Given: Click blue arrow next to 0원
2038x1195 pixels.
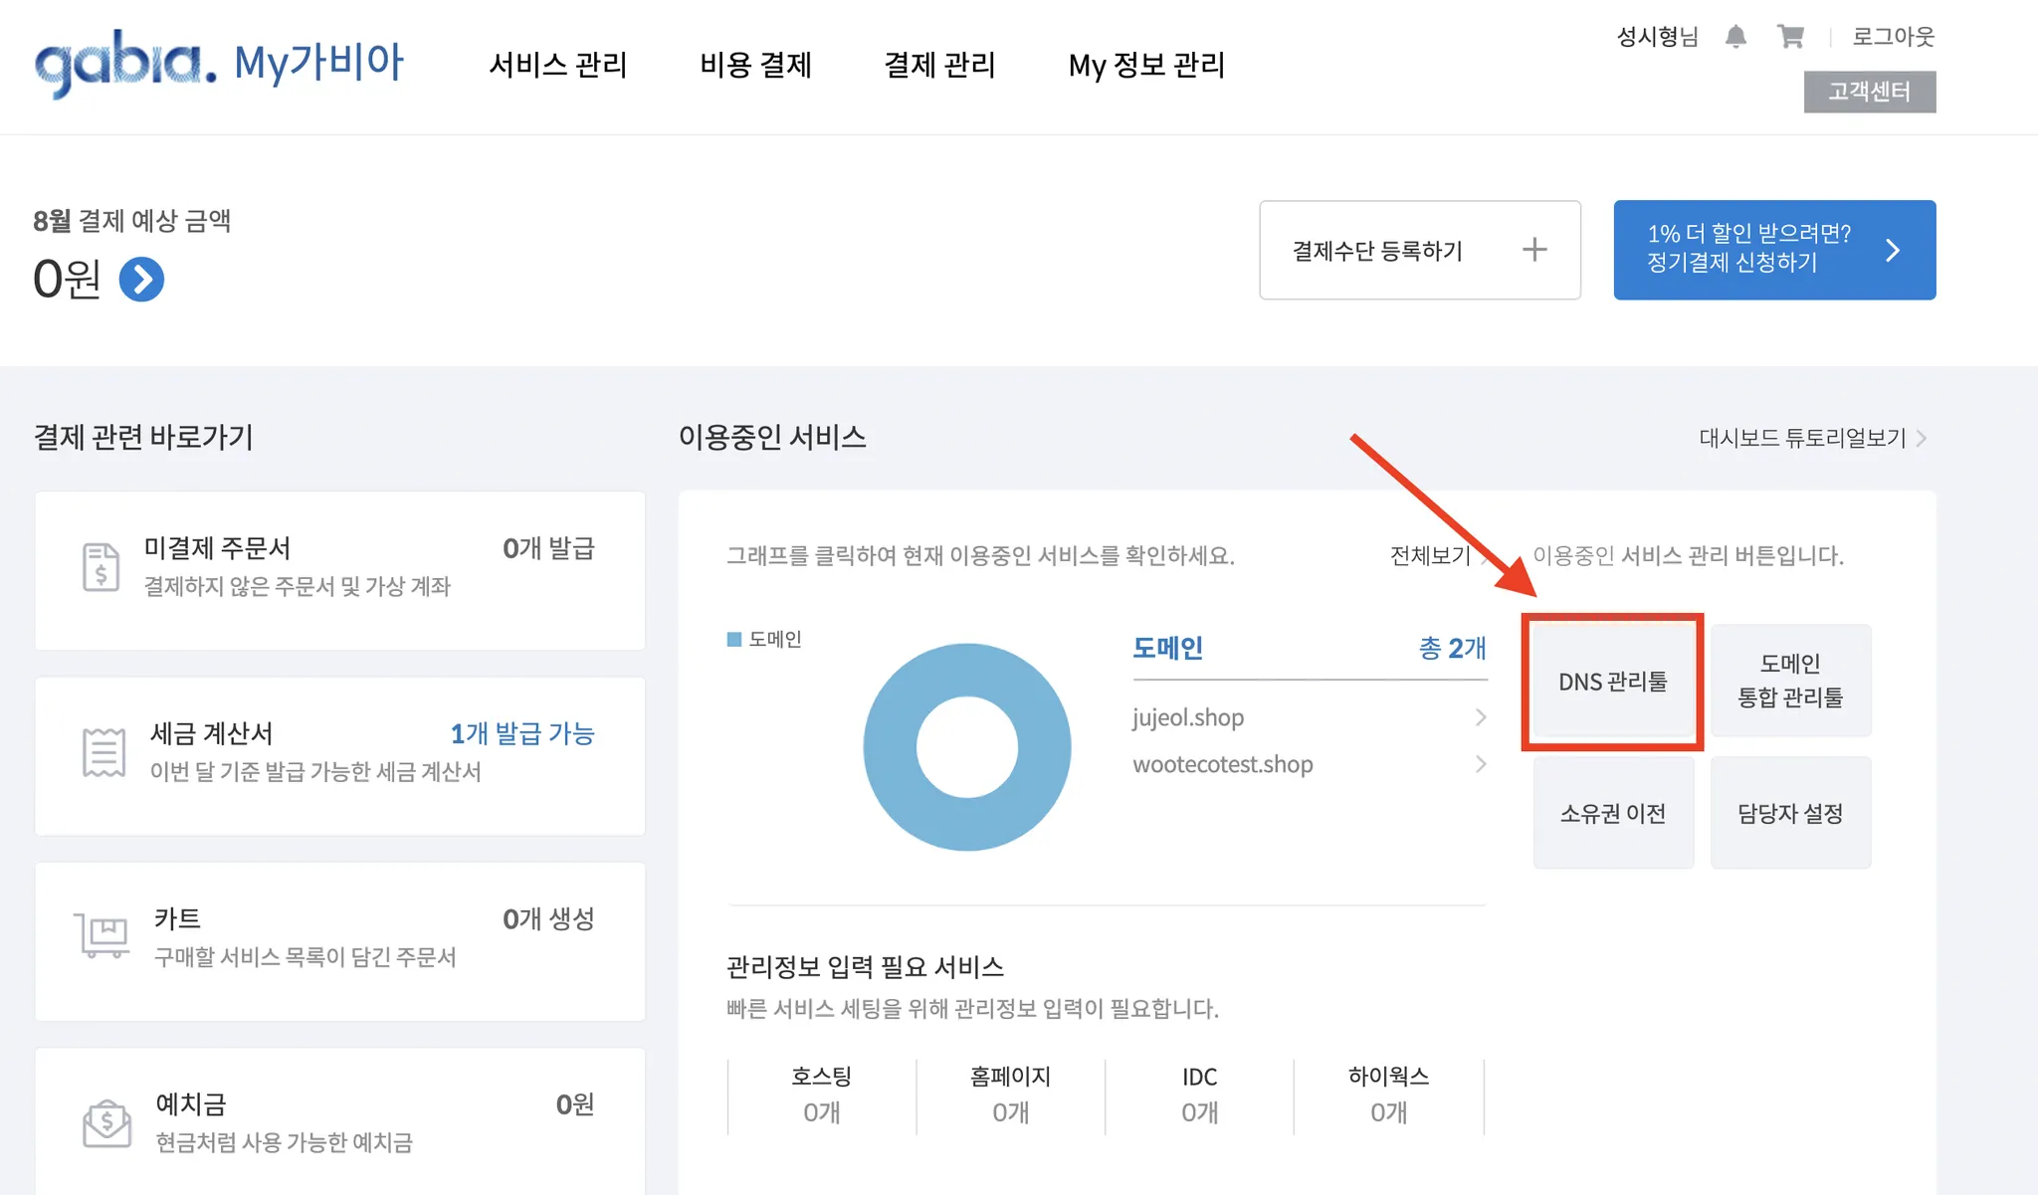Looking at the screenshot, I should pyautogui.click(x=141, y=280).
